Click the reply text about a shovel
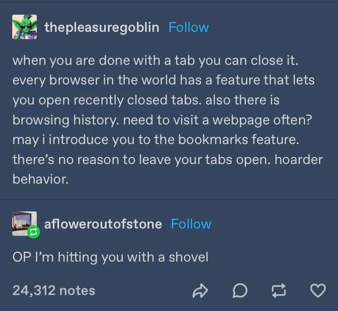The height and width of the screenshot is (311, 338). (110, 257)
